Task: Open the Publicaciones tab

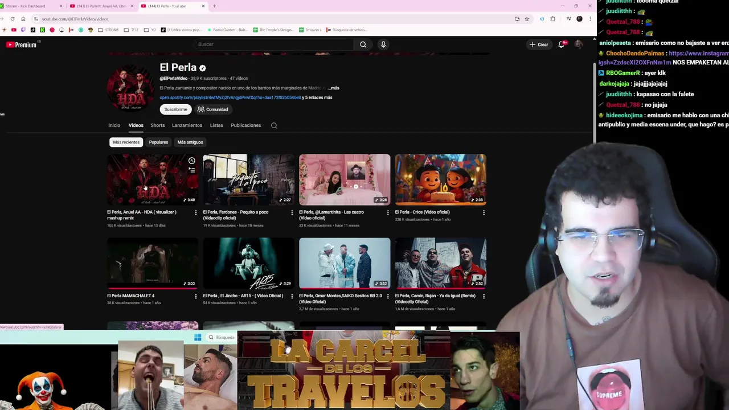Action: 246,125
